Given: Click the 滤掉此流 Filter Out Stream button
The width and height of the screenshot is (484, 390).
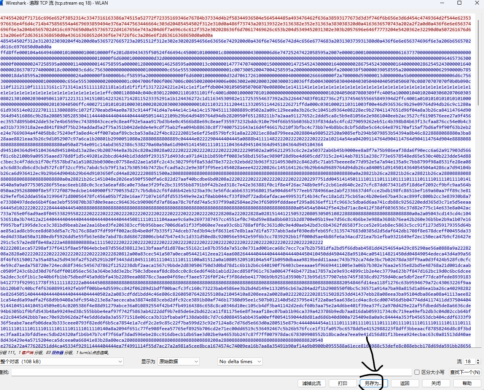Looking at the screenshot, I should coord(312,383).
